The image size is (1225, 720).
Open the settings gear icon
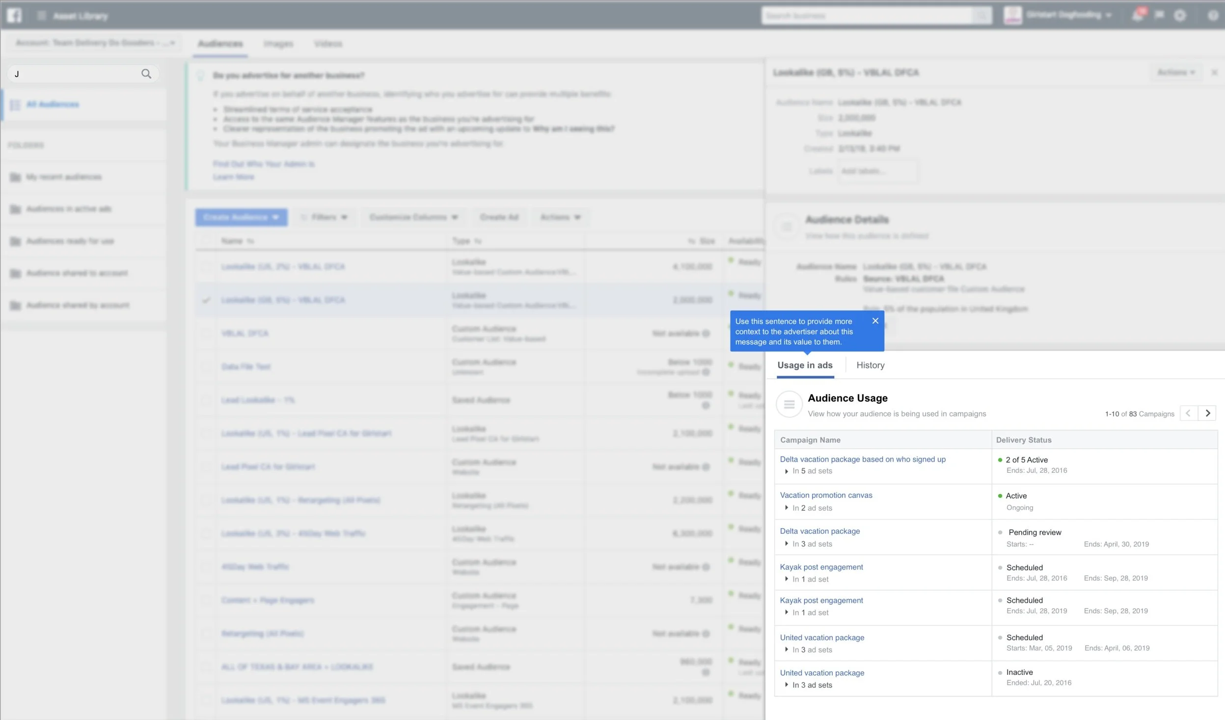click(x=1180, y=16)
